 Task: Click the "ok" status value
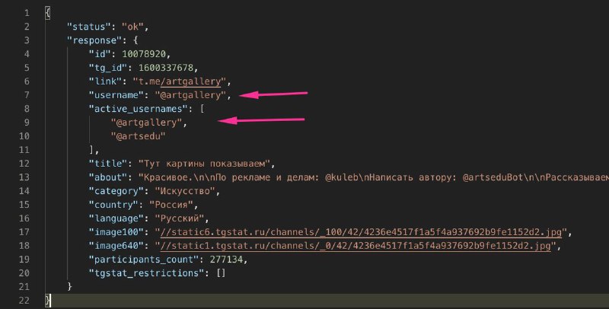pos(132,27)
